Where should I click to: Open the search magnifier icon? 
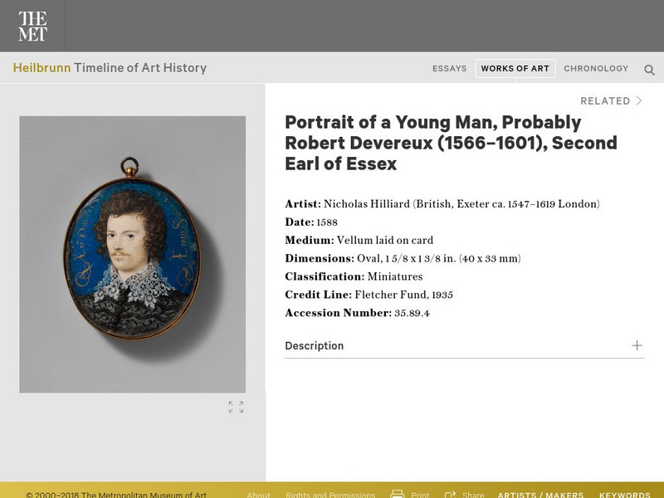pyautogui.click(x=649, y=70)
